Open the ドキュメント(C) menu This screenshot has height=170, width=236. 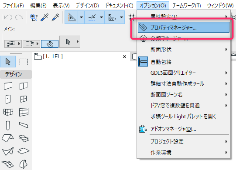[119, 6]
